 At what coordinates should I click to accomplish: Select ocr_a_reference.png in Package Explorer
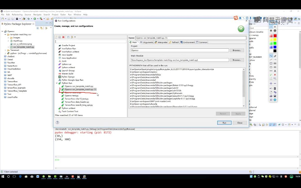click(22, 44)
